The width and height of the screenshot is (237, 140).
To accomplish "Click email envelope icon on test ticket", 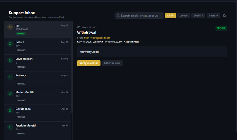I will pos(10,27).
